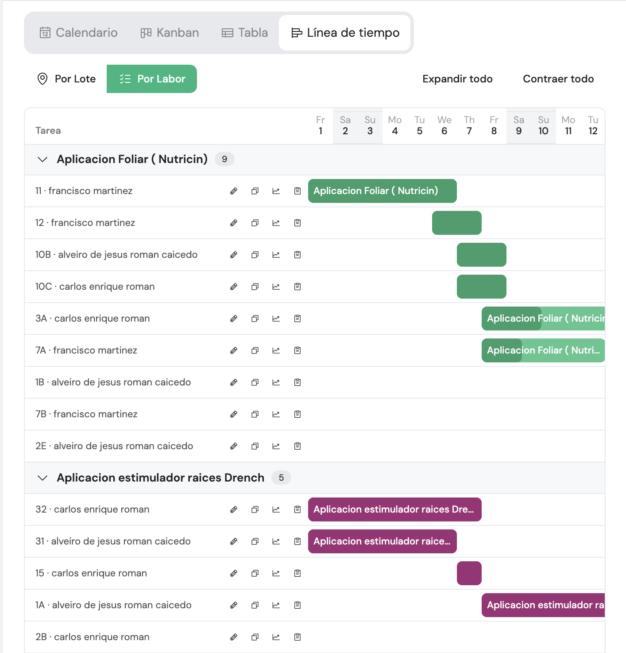The height and width of the screenshot is (653, 626).
Task: Open chart icon for 32 · carlos enrique roman
Action: (x=276, y=509)
